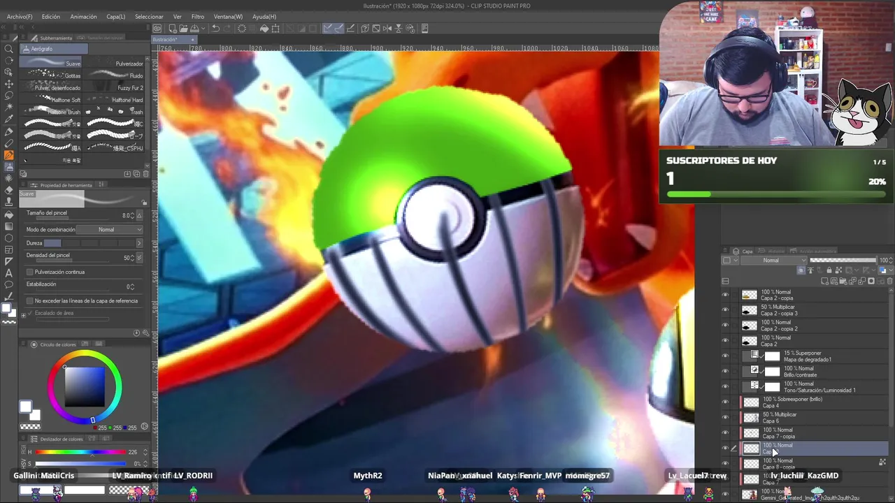The width and height of the screenshot is (895, 503).
Task: Open brush size dynamics button
Action: [x=140, y=215]
